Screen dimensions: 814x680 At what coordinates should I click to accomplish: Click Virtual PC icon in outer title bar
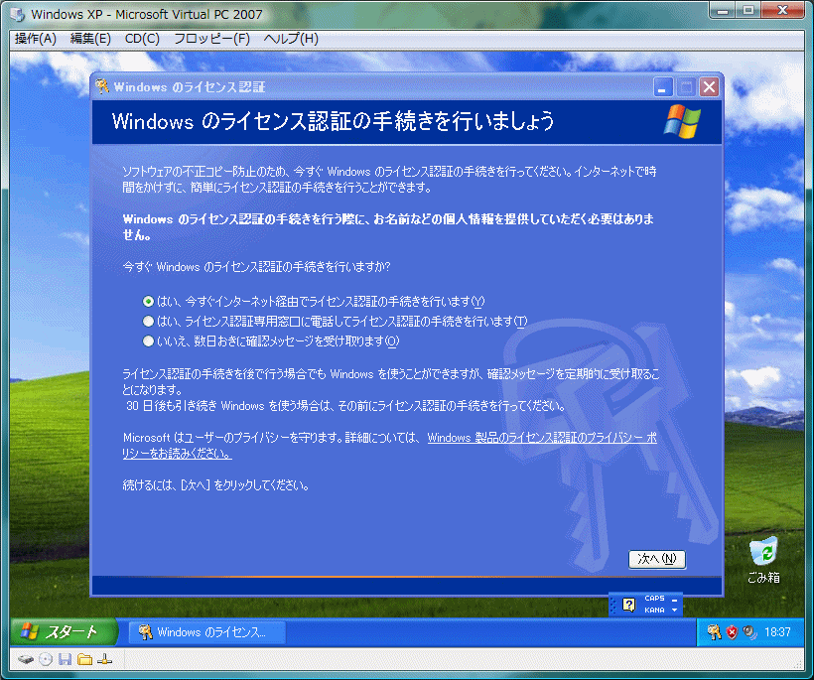pos(18,14)
